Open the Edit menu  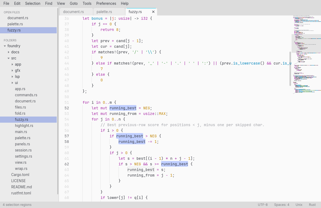point(17,3)
